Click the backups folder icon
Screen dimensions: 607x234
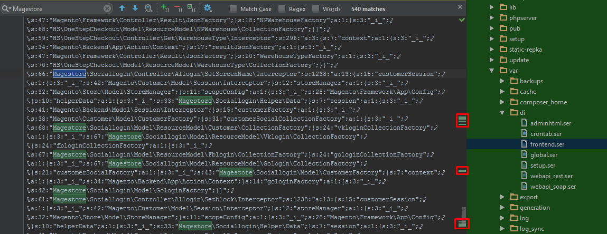(513, 81)
